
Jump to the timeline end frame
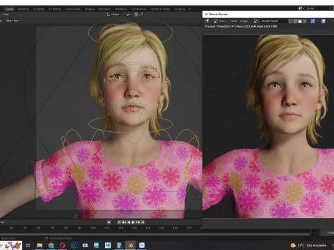[x=143, y=222]
